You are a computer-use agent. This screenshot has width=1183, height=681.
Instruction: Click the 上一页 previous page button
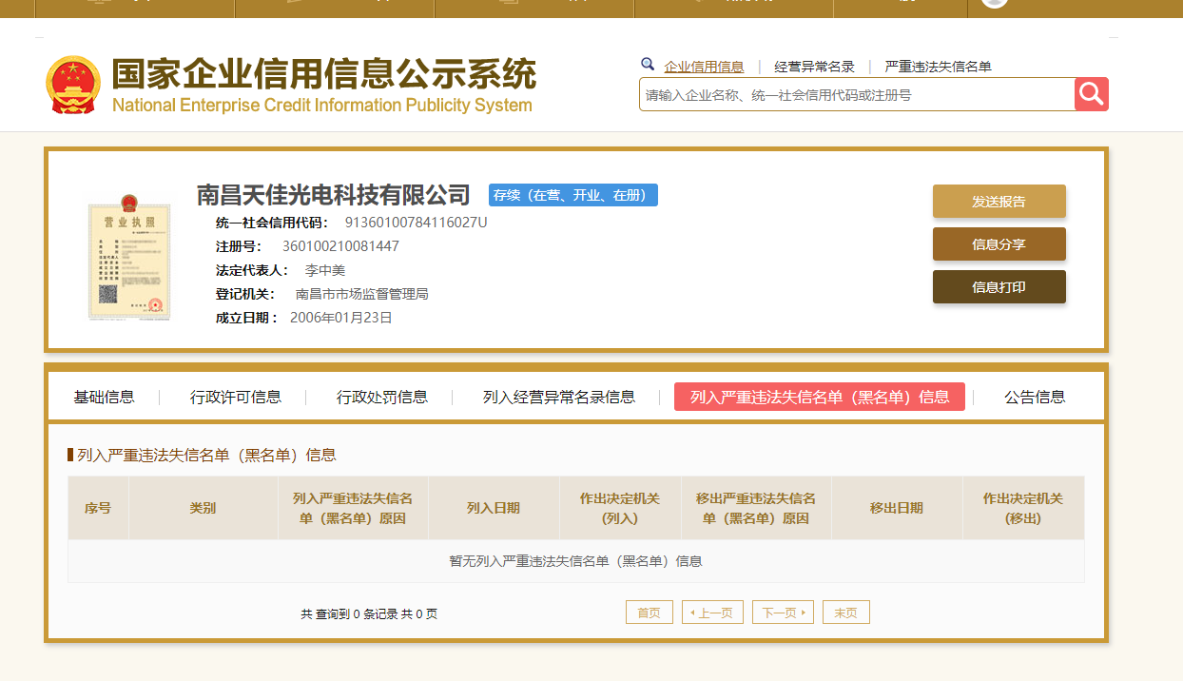pyautogui.click(x=712, y=613)
